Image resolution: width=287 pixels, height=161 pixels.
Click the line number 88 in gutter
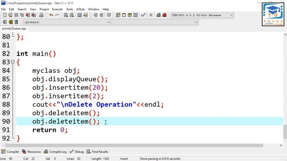point(6,104)
